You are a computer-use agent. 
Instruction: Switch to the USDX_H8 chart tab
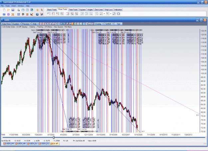pyautogui.click(x=21, y=144)
